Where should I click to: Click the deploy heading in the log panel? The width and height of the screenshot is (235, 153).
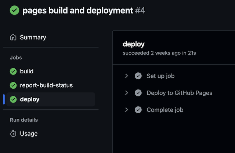pos(134,44)
